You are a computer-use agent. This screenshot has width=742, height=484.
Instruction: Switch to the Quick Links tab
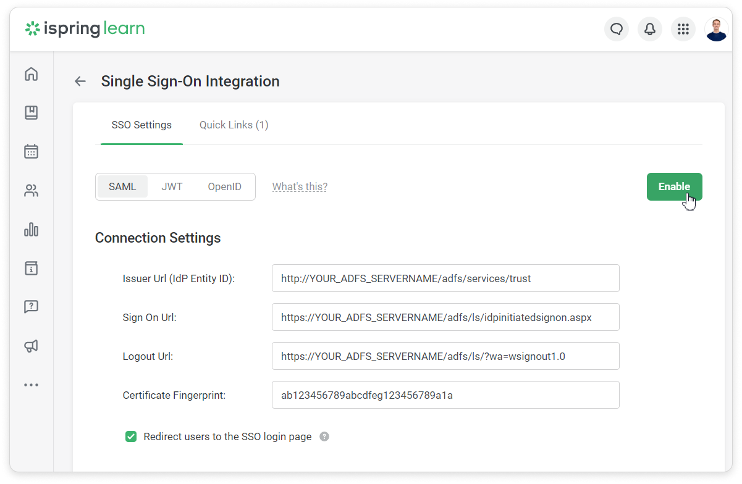tap(234, 125)
